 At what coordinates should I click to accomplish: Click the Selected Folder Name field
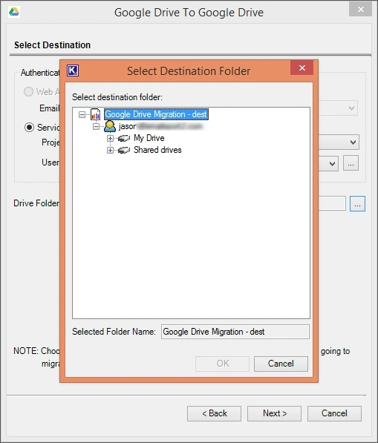[x=235, y=332]
